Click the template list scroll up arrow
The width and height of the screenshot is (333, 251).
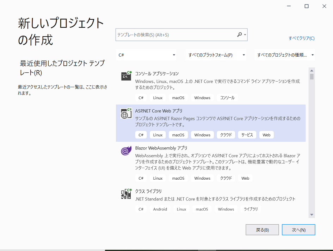click(312, 71)
